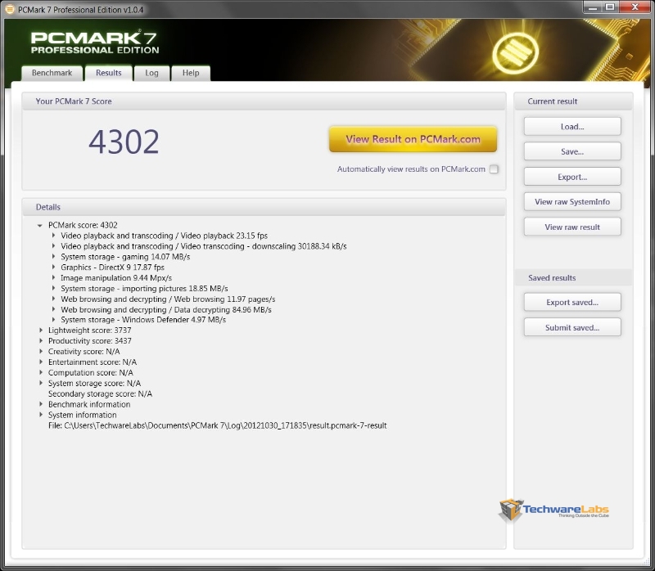Expand Data decrypting 84.96 MB/s item
Screen dimensions: 655x571
pos(53,309)
